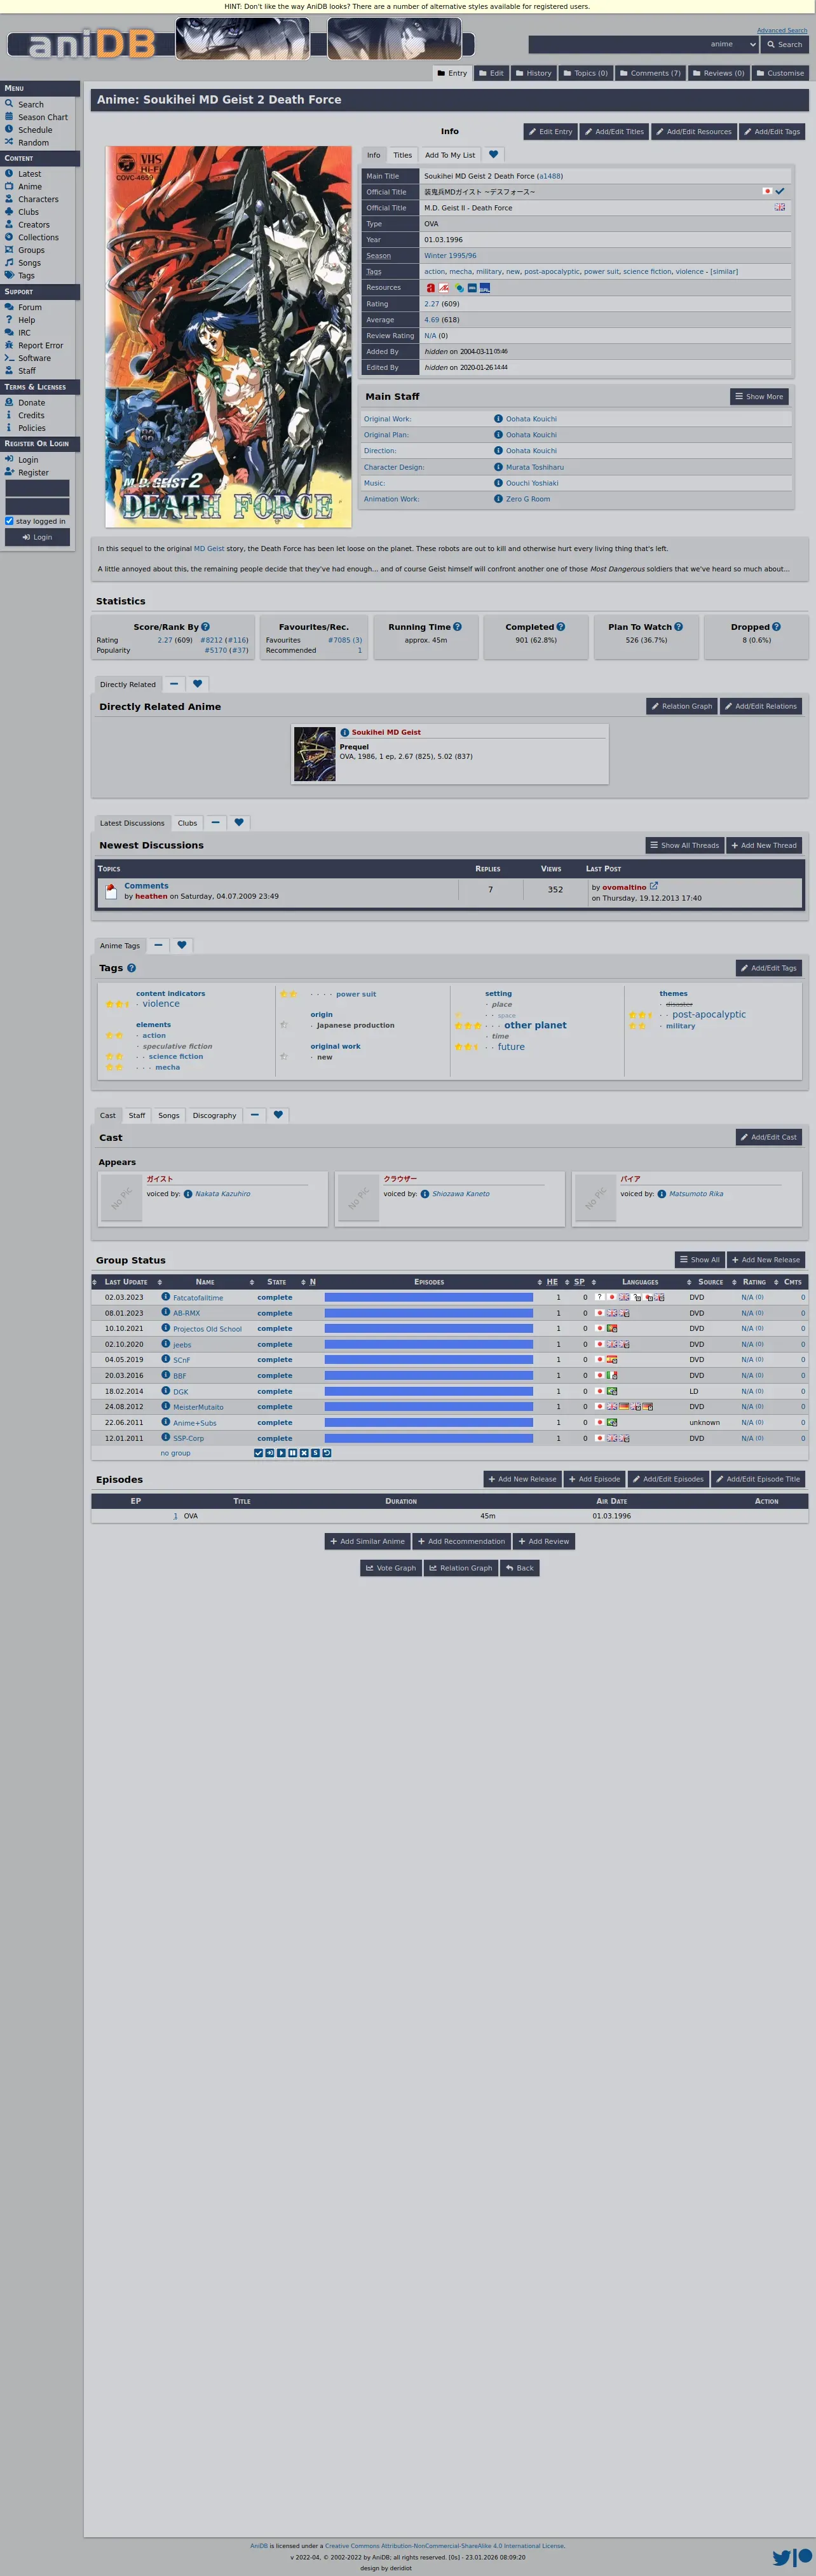Screen dimensions: 816x2576
Task: Click the Vote Graph button
Action: coord(391,1568)
